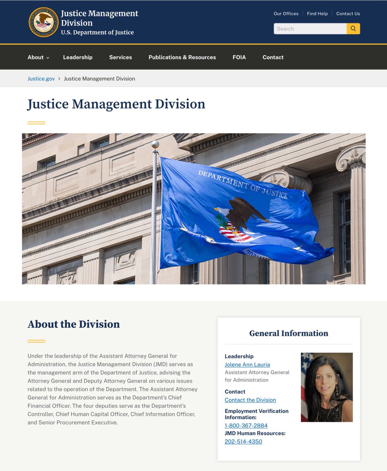The height and width of the screenshot is (471, 387).
Task: Click the 202-514-4350 phone link
Action: tap(243, 442)
